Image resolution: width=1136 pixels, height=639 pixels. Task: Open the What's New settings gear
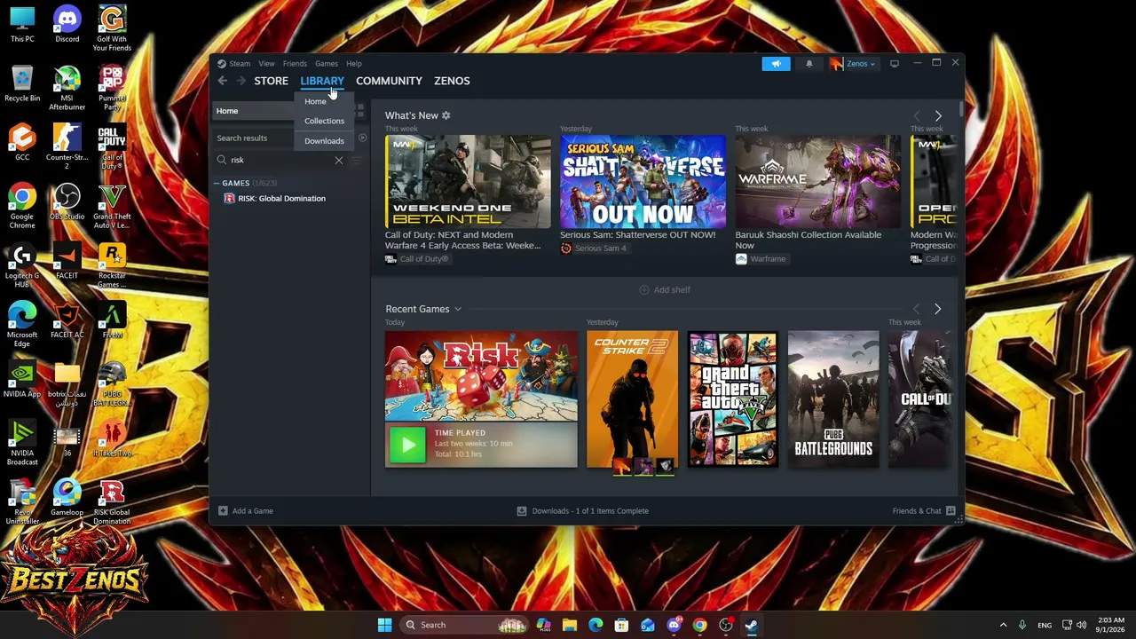pos(446,115)
